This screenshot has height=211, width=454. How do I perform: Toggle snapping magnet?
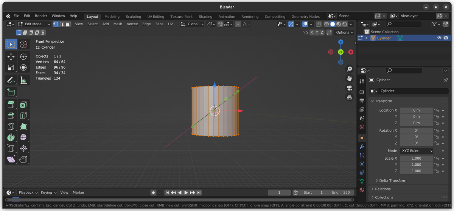pos(220,24)
